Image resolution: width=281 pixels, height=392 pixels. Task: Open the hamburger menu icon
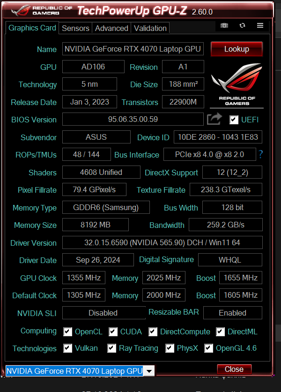[260, 25]
